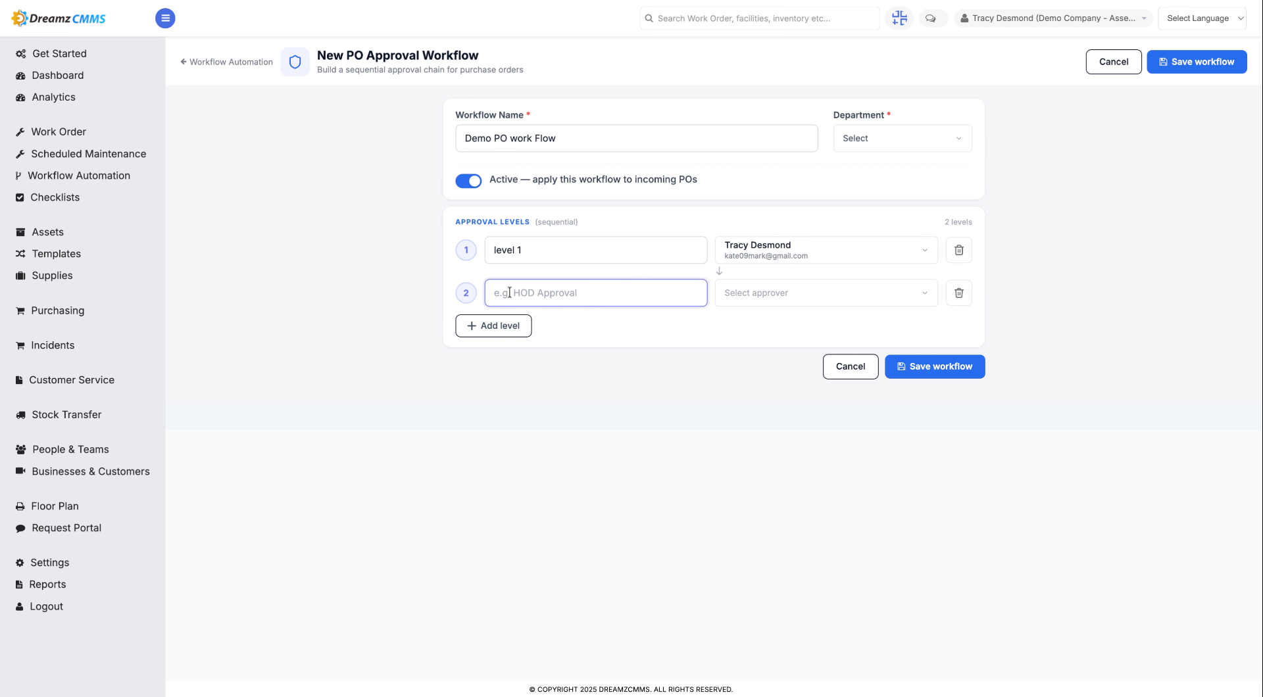The width and height of the screenshot is (1263, 697).
Task: Expand the Tracy Desmond account menu
Action: [1053, 18]
